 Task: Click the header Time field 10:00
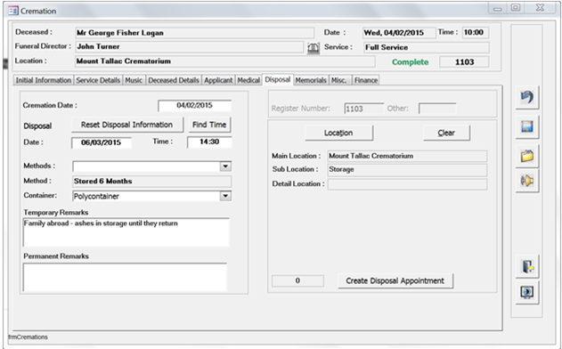click(x=476, y=32)
